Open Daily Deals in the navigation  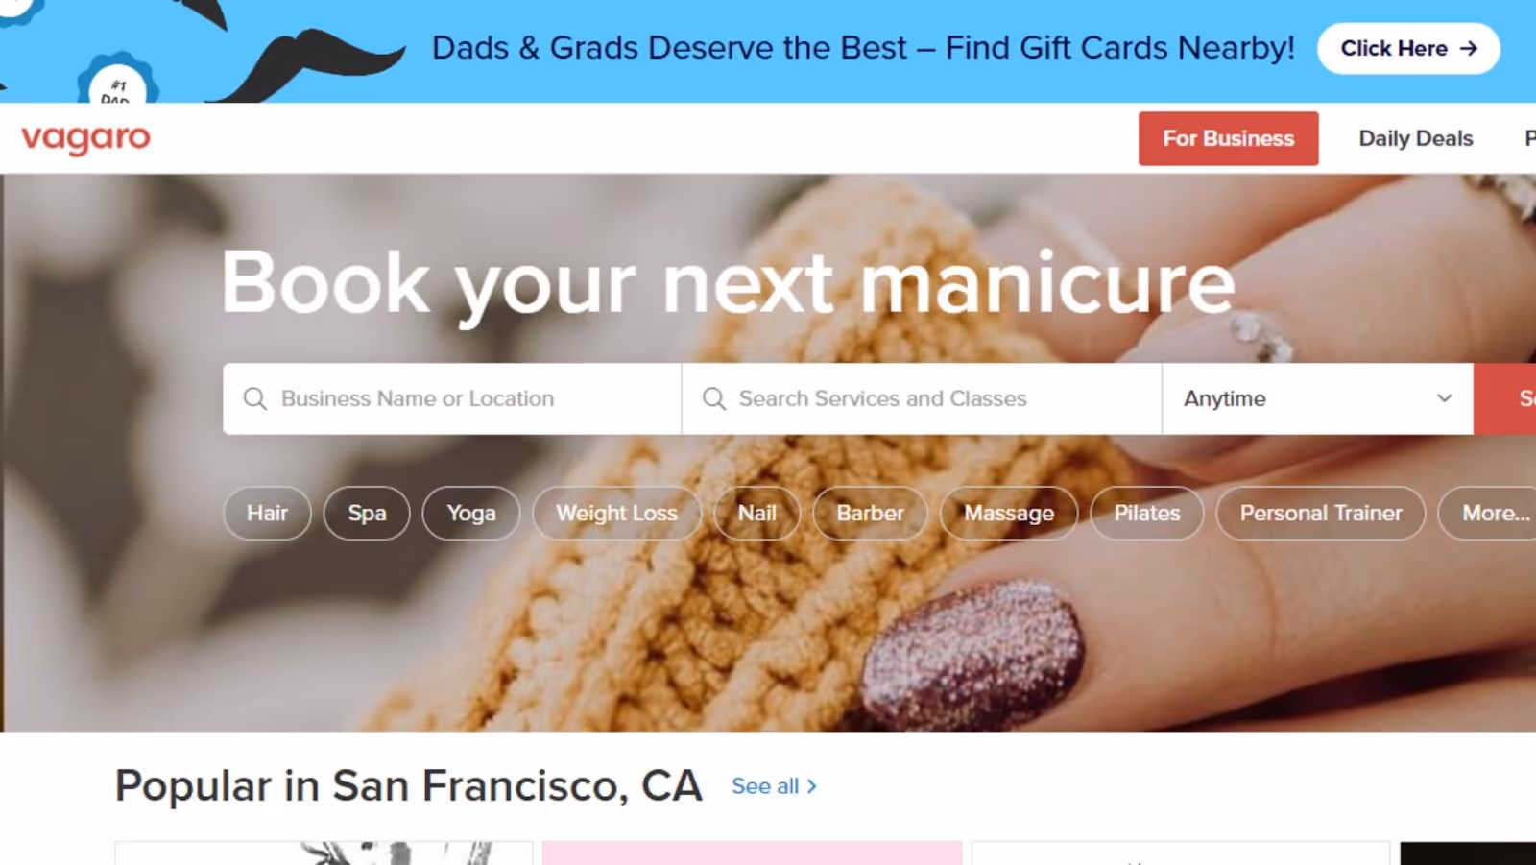pos(1415,138)
